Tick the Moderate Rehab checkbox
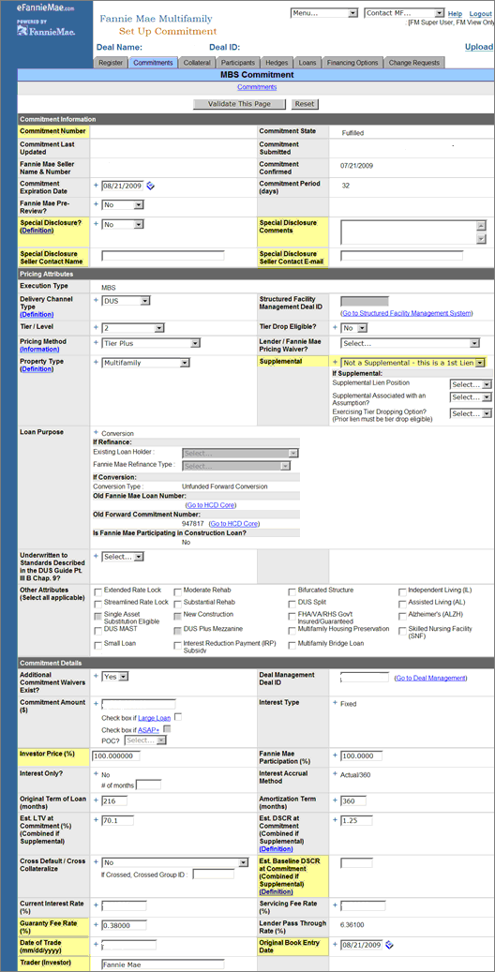This screenshot has height=972, width=495. [x=178, y=591]
